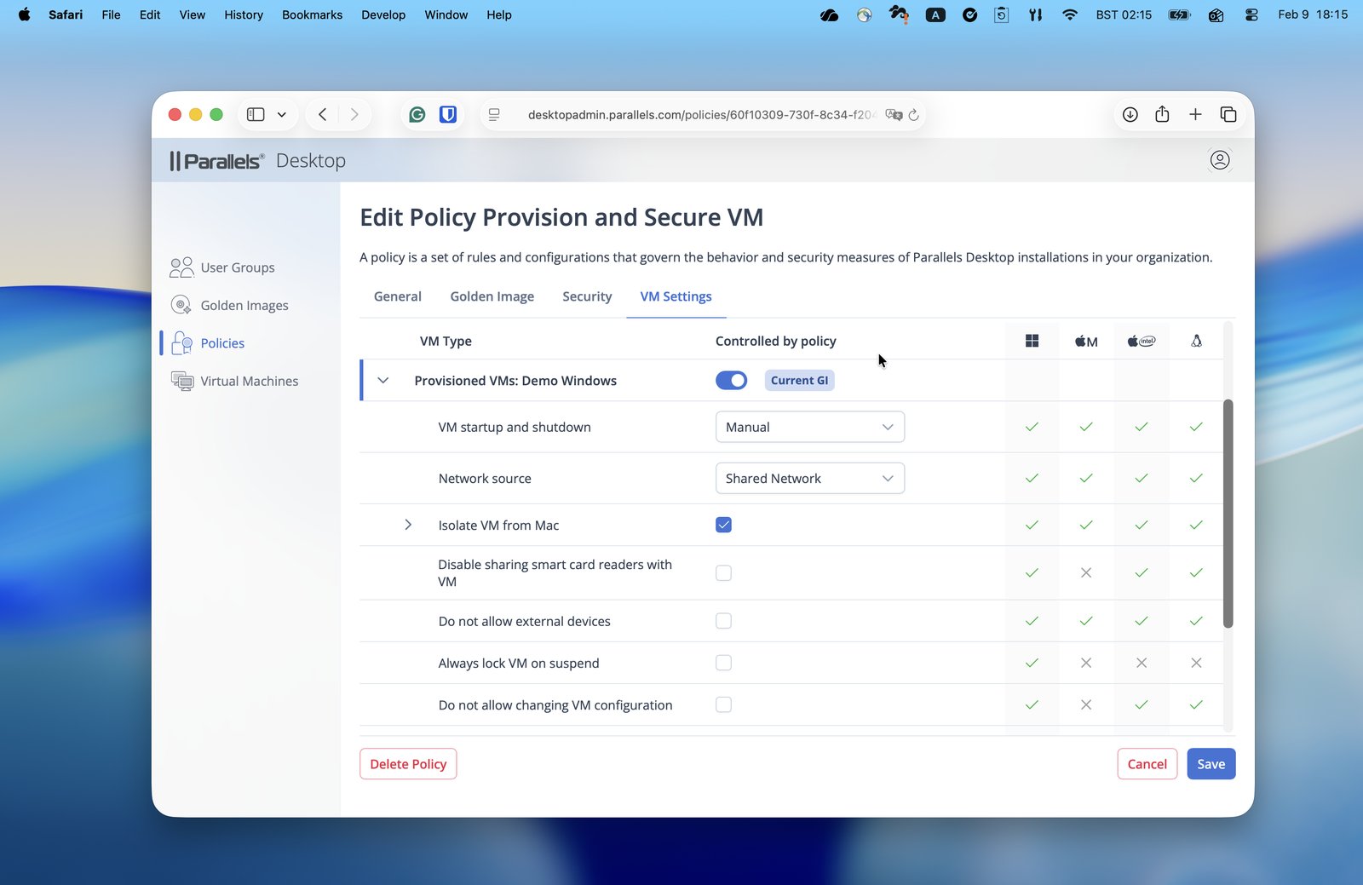1363x885 pixels.
Task: Open Safari sidebar dropdown chevron
Action: pyautogui.click(x=282, y=114)
